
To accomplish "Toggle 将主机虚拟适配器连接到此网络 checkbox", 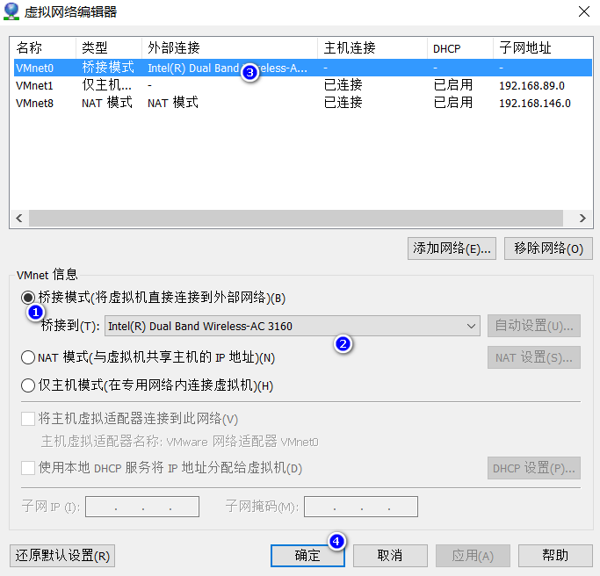I will (28, 419).
